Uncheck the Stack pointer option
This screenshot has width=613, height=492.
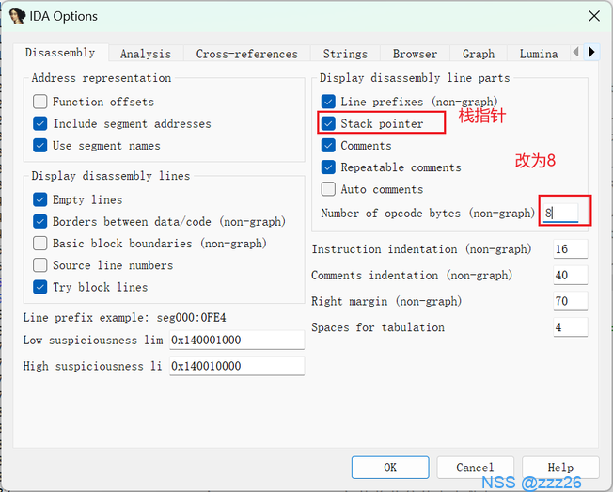(328, 123)
